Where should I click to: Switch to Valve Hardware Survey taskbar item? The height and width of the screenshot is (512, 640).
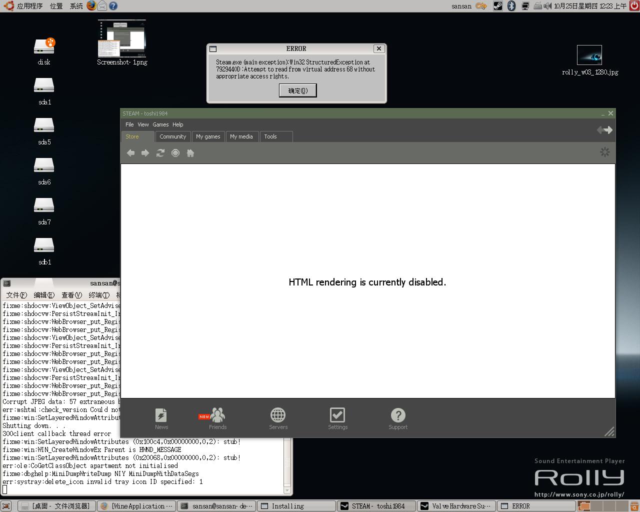pyautogui.click(x=457, y=506)
